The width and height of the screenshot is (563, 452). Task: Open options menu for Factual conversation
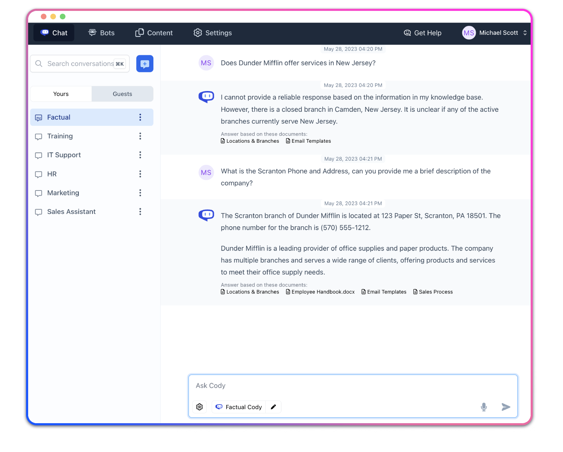coord(140,117)
